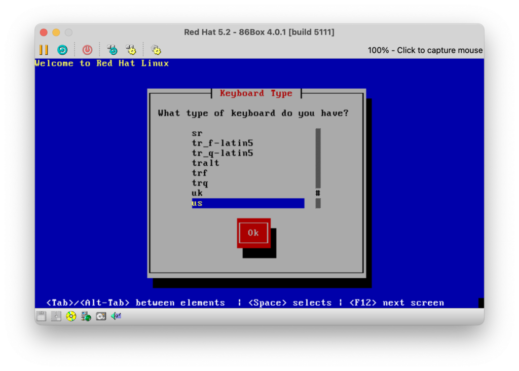Screen dimensions: 519x371
Task: Minimize the 86Box window with yellow button
Action: point(56,32)
